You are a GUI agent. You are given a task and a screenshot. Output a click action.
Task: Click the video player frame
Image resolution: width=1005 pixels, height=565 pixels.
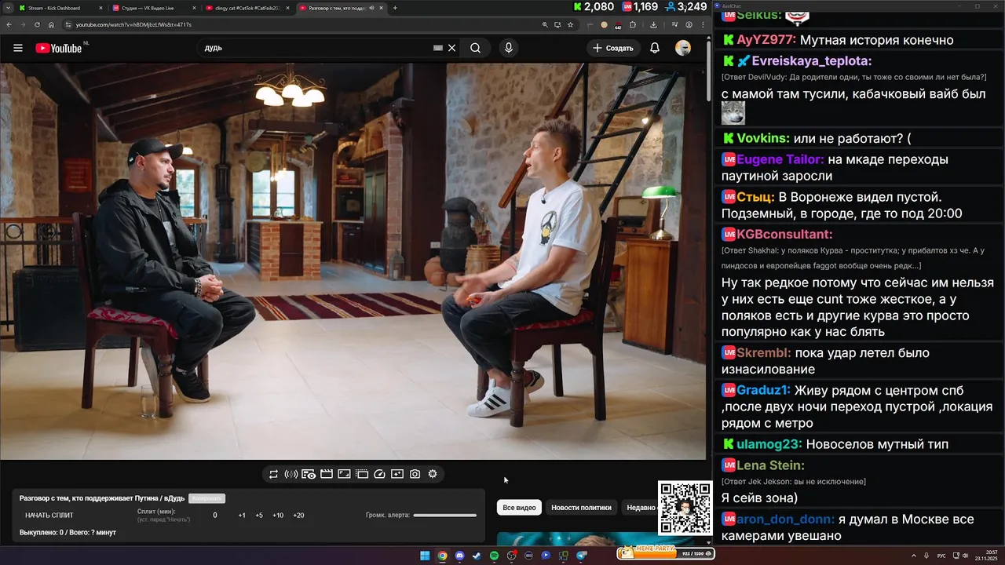(x=353, y=261)
